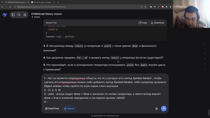Copy the javascript code block

click(143, 23)
